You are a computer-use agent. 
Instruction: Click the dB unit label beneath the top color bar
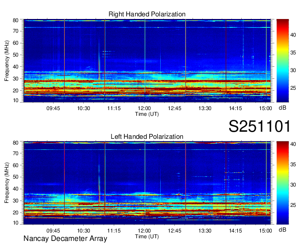pos(282,108)
